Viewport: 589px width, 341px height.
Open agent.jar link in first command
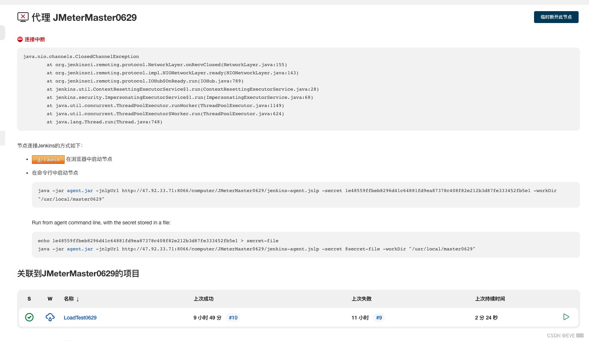click(80, 191)
